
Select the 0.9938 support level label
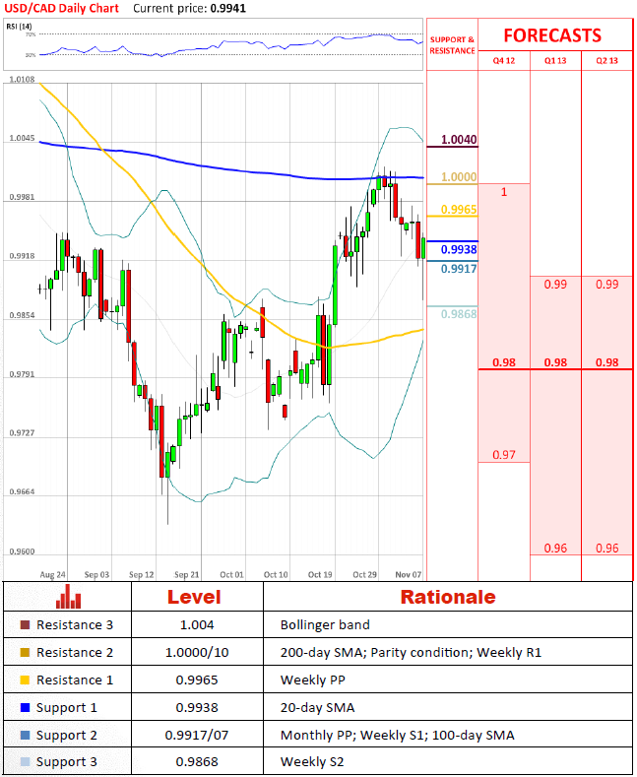point(459,249)
